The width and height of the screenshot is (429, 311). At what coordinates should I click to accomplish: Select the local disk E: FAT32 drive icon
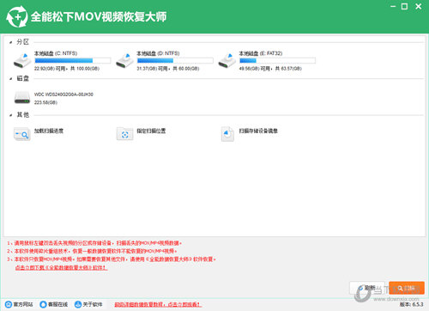click(227, 60)
